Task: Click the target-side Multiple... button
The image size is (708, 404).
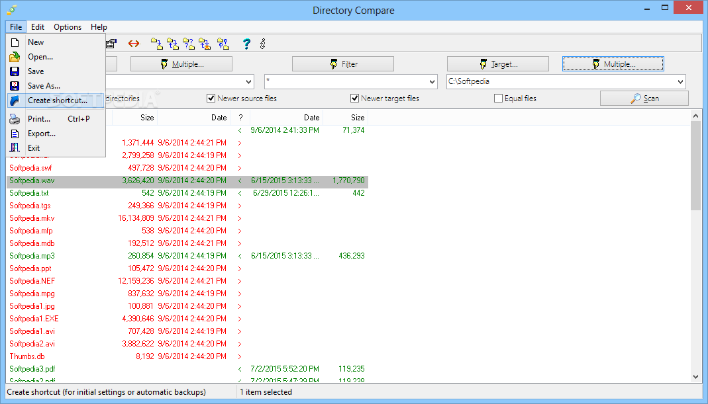Action: click(x=613, y=64)
